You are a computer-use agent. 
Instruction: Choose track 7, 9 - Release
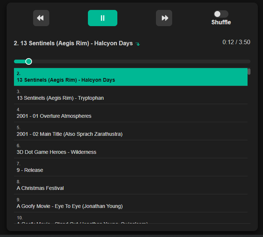point(131,167)
